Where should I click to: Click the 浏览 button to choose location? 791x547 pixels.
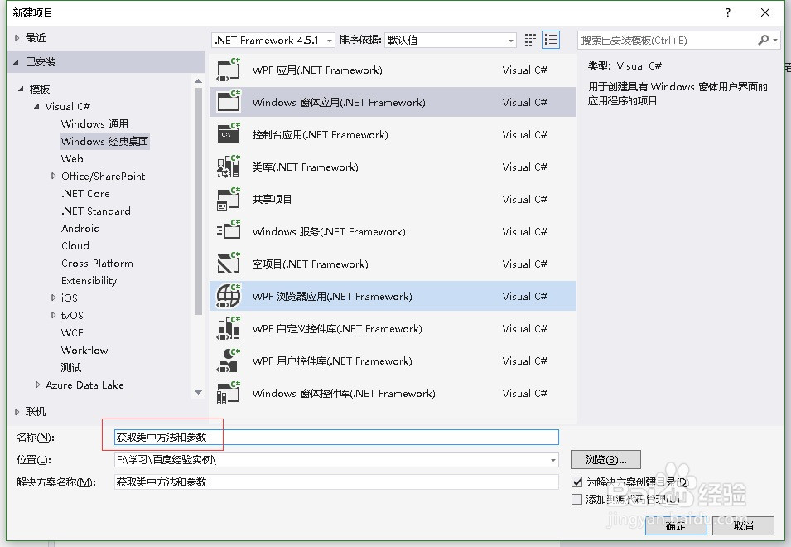click(x=605, y=459)
